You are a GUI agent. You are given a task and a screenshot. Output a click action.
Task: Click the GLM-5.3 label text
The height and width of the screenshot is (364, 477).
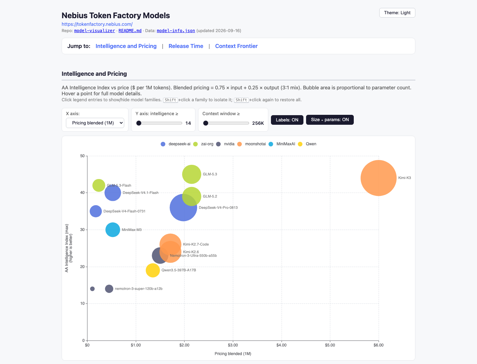pos(210,174)
